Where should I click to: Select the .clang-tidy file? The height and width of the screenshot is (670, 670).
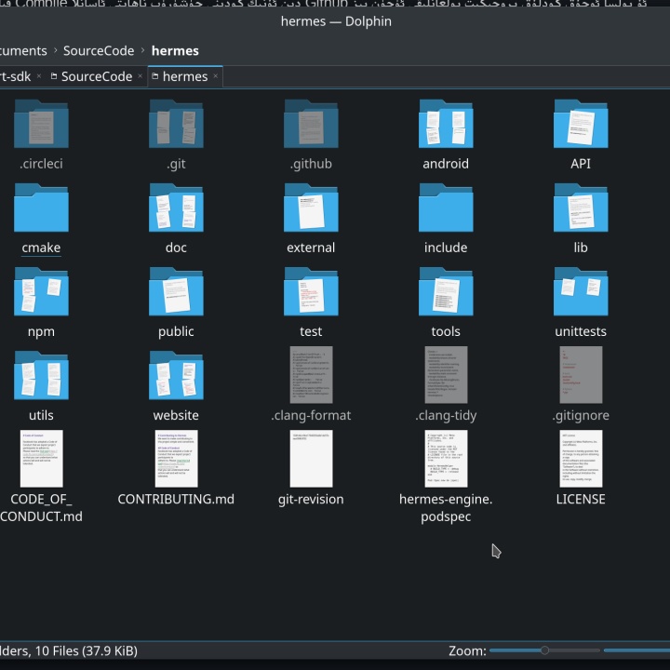(x=446, y=375)
